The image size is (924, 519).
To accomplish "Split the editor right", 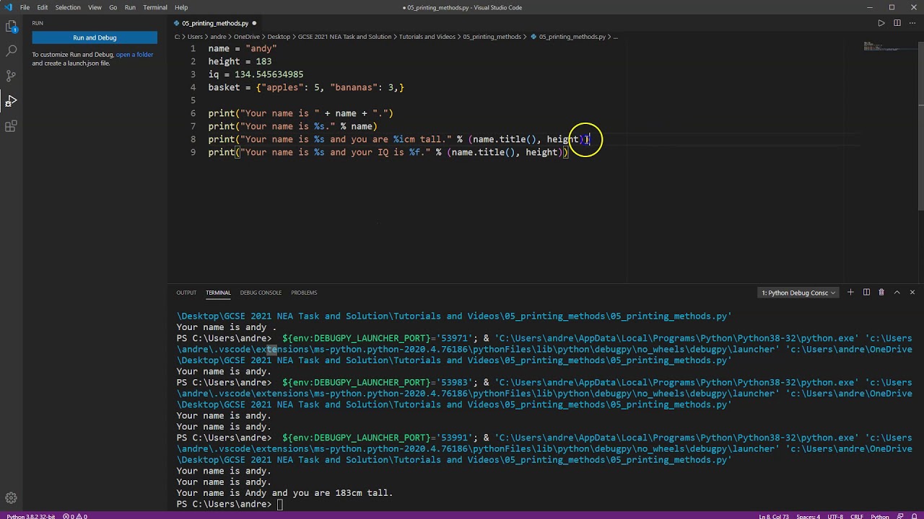I will pyautogui.click(x=897, y=23).
